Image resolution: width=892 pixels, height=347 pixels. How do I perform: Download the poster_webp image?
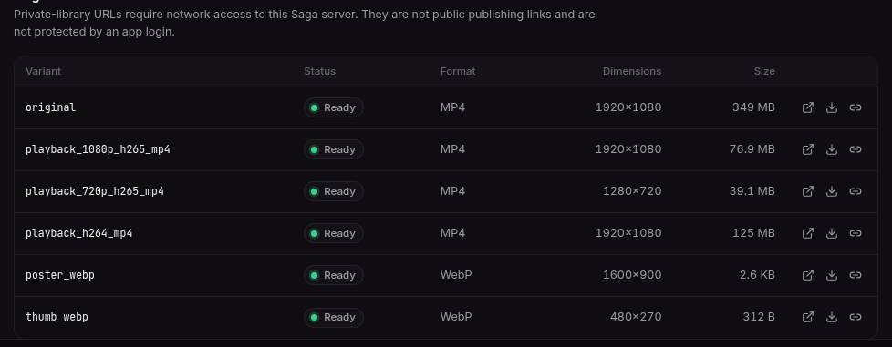pyautogui.click(x=832, y=275)
